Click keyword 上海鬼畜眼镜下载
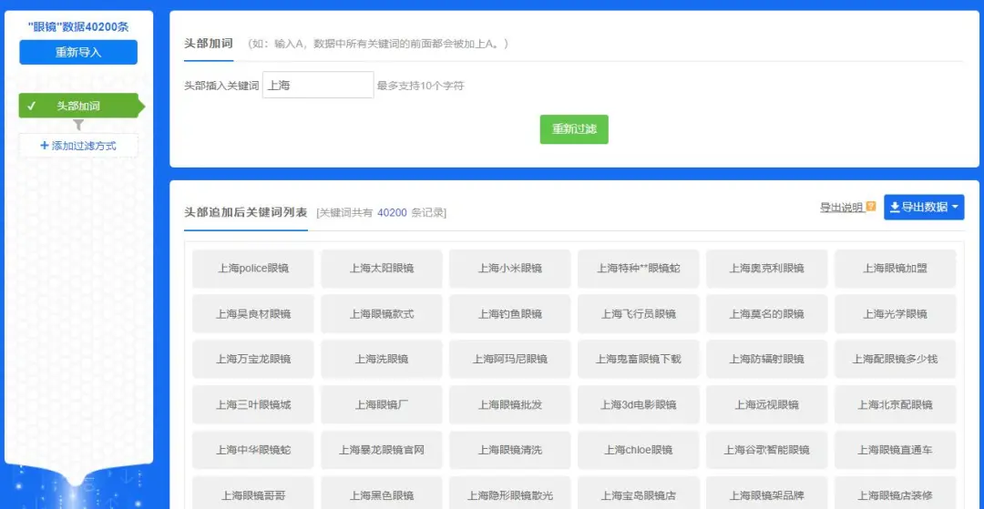Screen dimensions: 984x509 [x=638, y=359]
